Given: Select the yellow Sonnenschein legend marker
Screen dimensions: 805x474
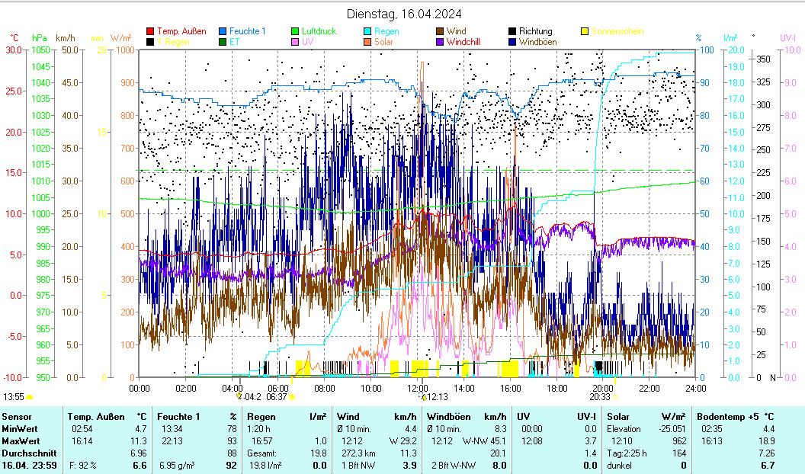Looking at the screenshot, I should pyautogui.click(x=585, y=31).
